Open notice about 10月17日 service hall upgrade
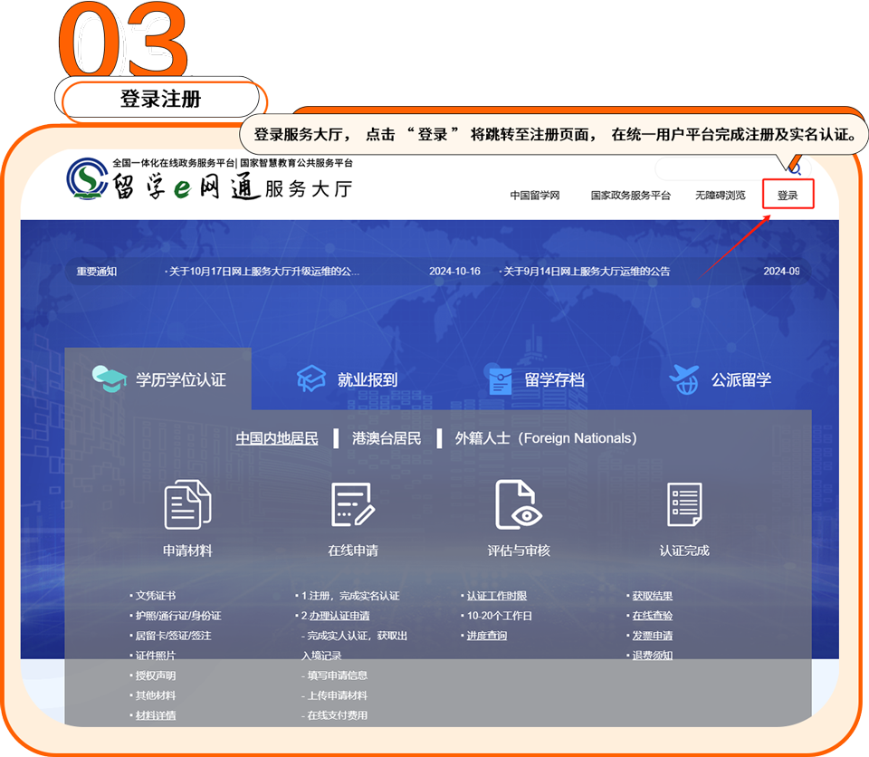869x757 pixels. click(x=263, y=271)
